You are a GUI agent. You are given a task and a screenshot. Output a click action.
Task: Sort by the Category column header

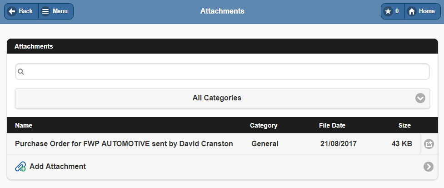pyautogui.click(x=264, y=125)
